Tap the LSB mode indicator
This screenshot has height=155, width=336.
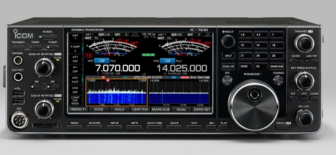click(102, 61)
